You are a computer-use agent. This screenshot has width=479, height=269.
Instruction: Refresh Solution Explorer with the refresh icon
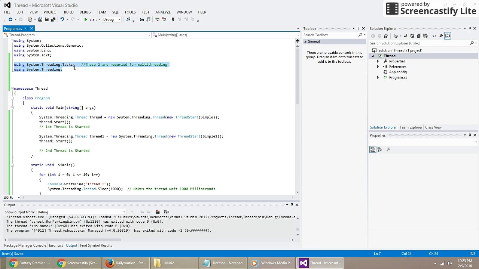click(412, 36)
